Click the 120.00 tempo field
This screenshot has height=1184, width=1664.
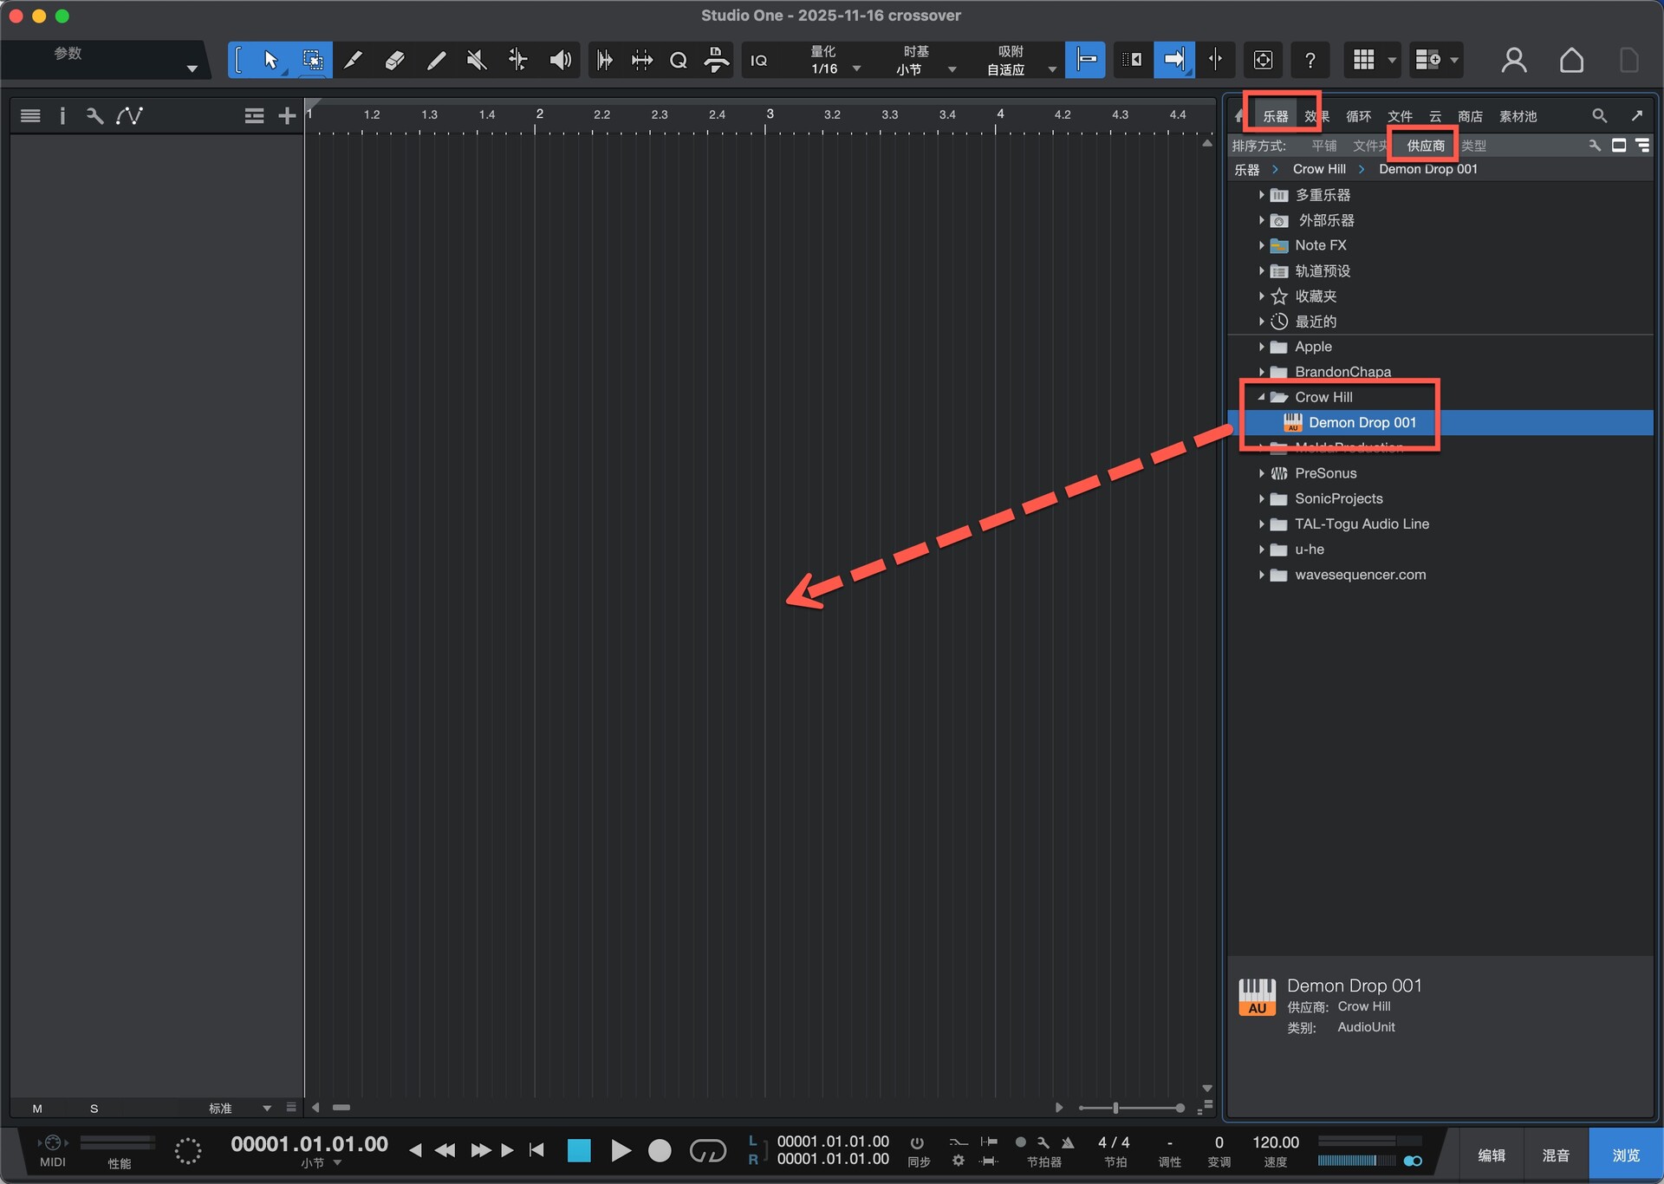pos(1275,1142)
